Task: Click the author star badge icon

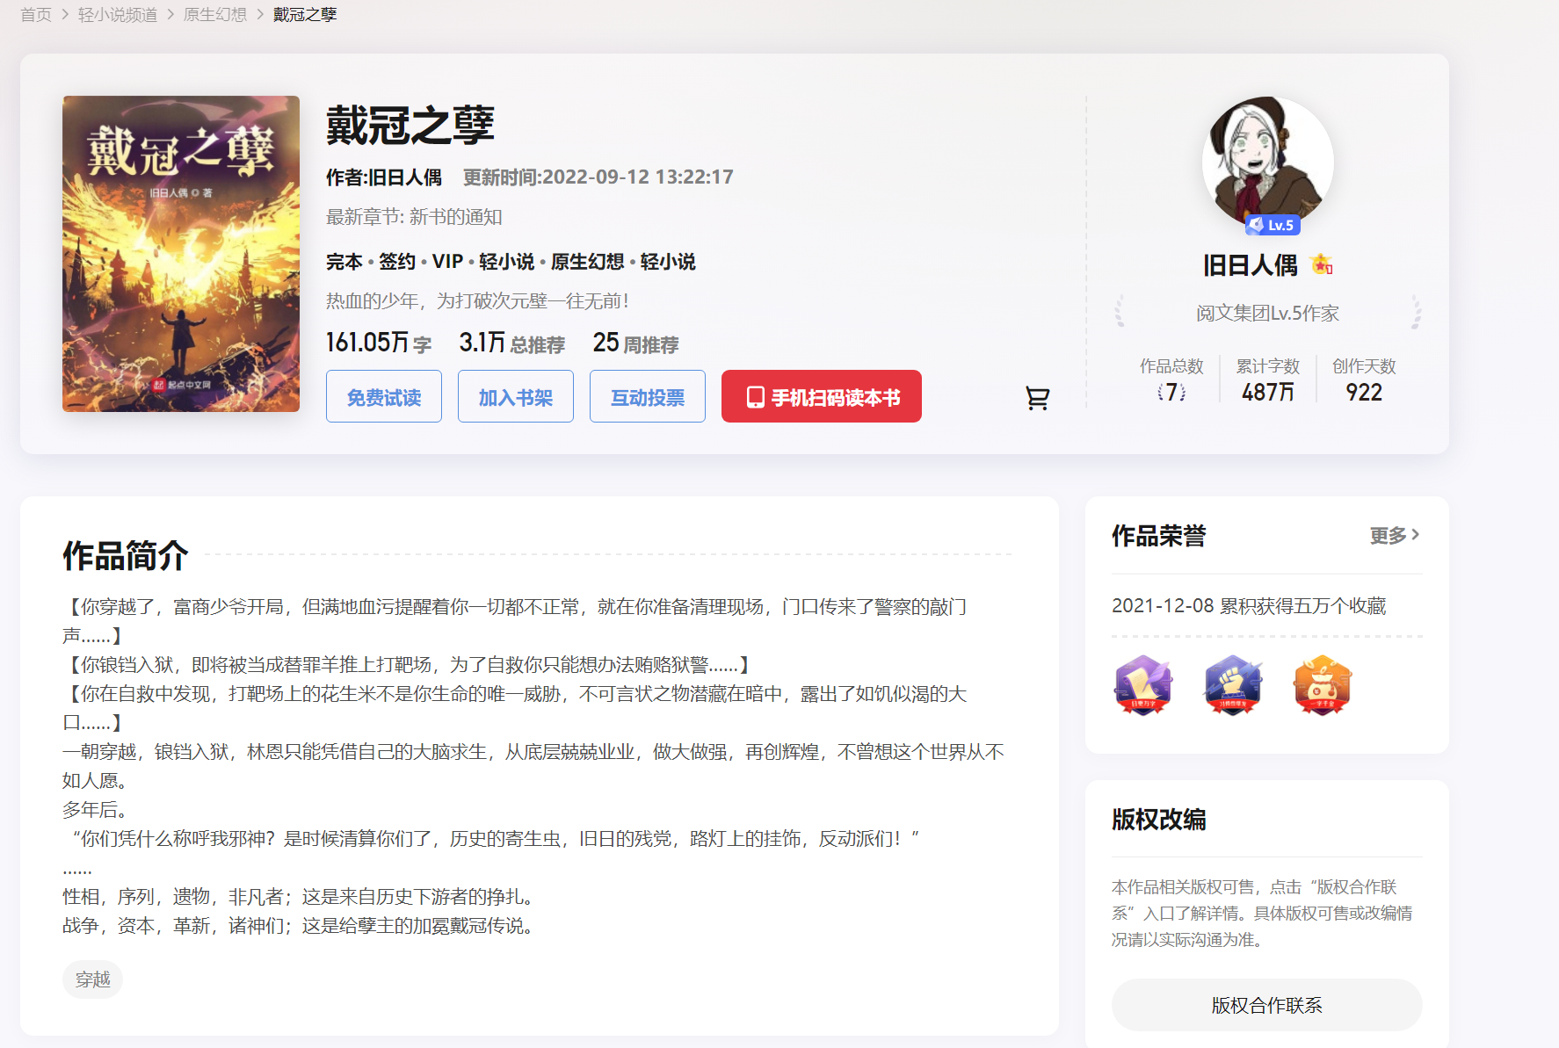Action: (x=1322, y=264)
